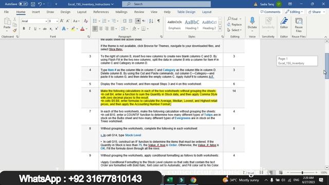Toggle right-to-left text direction button
Screen dimensions: 329x185
point(144,21)
